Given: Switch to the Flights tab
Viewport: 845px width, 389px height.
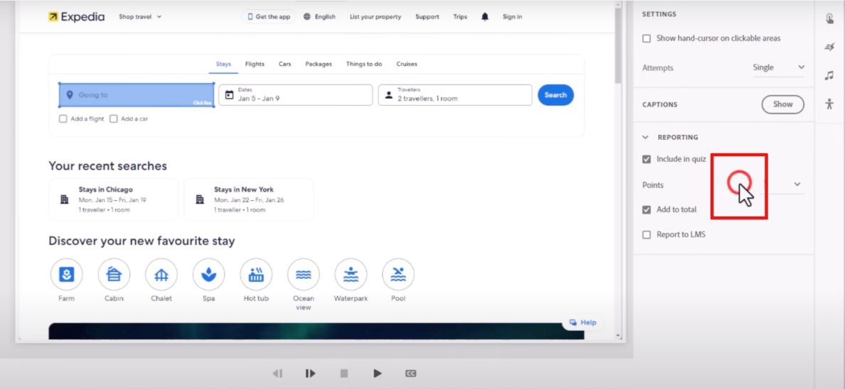Looking at the screenshot, I should tap(255, 64).
